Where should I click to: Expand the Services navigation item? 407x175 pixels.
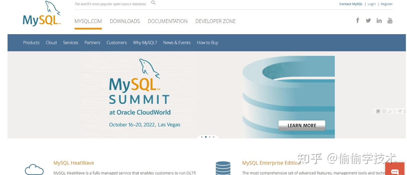pos(70,43)
